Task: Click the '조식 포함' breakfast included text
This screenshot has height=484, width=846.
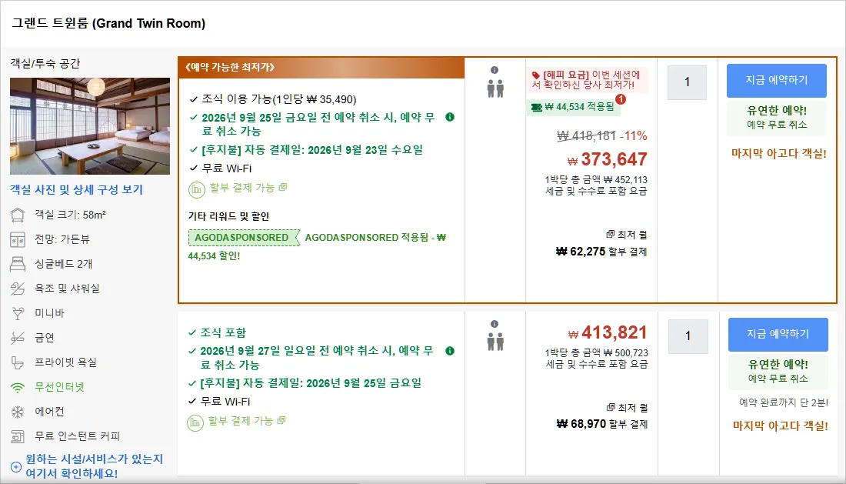Action: pos(223,333)
